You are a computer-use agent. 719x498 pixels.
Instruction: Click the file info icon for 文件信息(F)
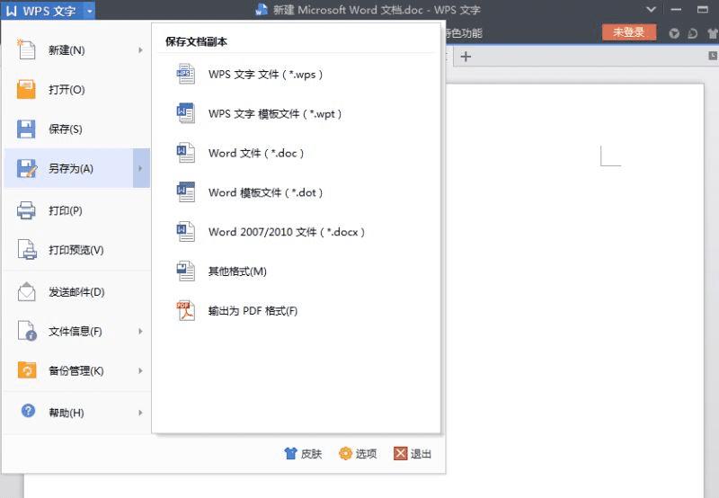[27, 331]
